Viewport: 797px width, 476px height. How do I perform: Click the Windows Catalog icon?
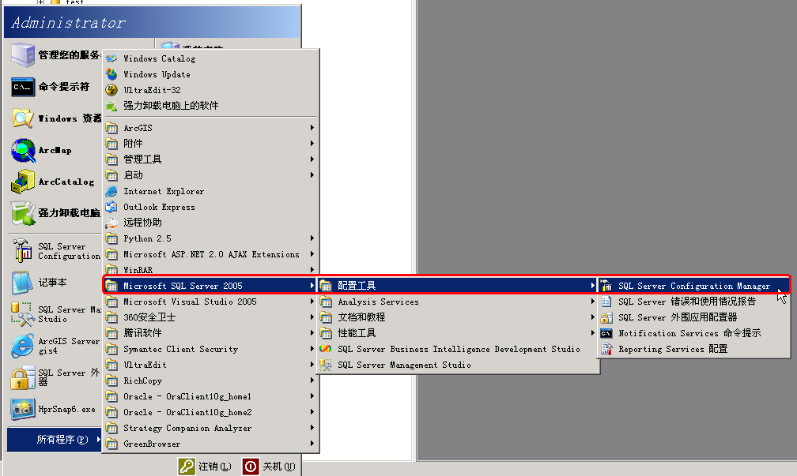pos(111,58)
